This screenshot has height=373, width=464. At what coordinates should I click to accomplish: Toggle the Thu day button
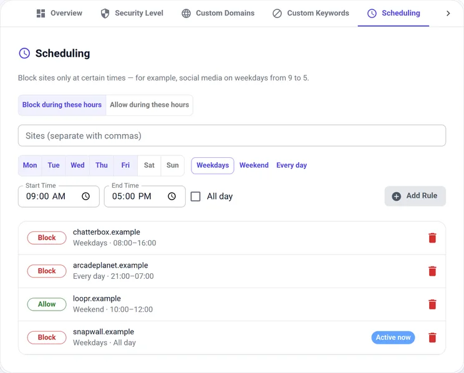(x=102, y=165)
